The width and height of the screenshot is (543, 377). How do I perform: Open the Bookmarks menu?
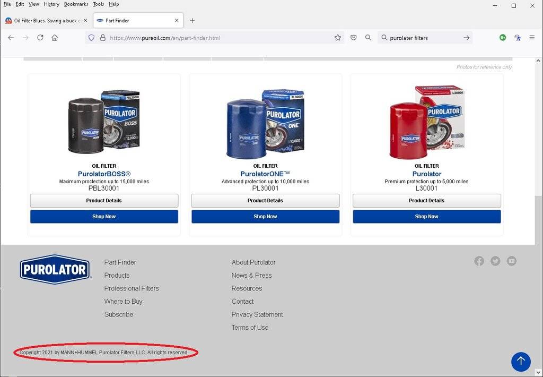[76, 4]
